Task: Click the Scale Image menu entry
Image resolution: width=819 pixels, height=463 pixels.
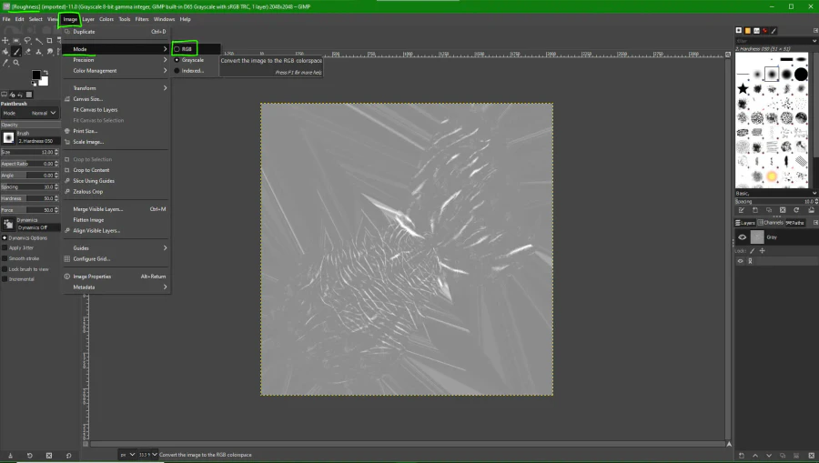Action: pyautogui.click(x=88, y=142)
